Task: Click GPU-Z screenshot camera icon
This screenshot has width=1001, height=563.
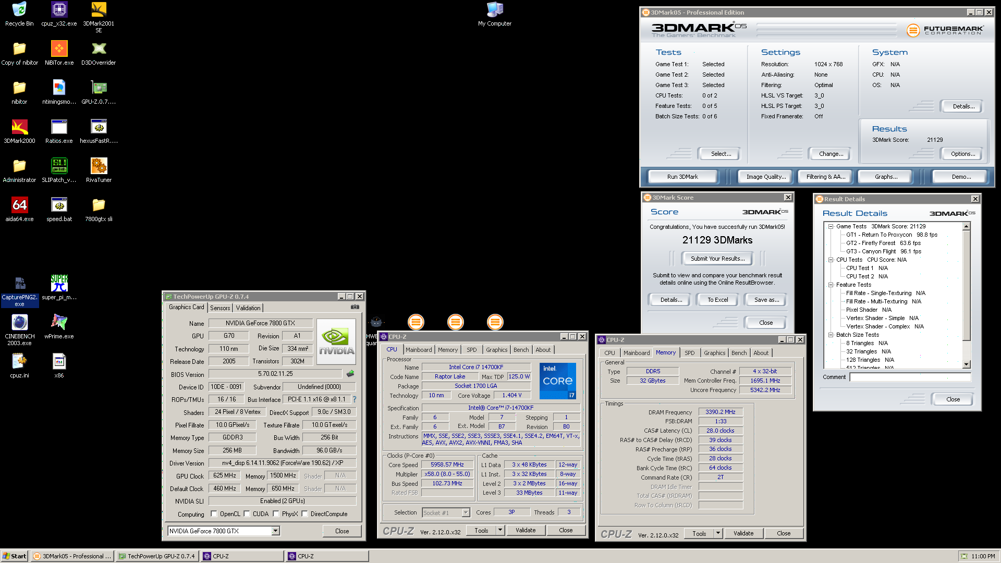Action: (355, 307)
